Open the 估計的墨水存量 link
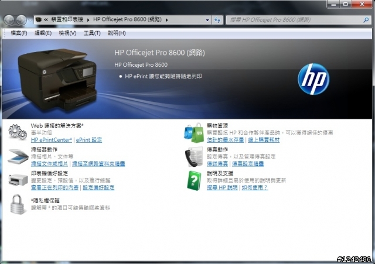Screen dimensions: 375x264 pos(225,140)
